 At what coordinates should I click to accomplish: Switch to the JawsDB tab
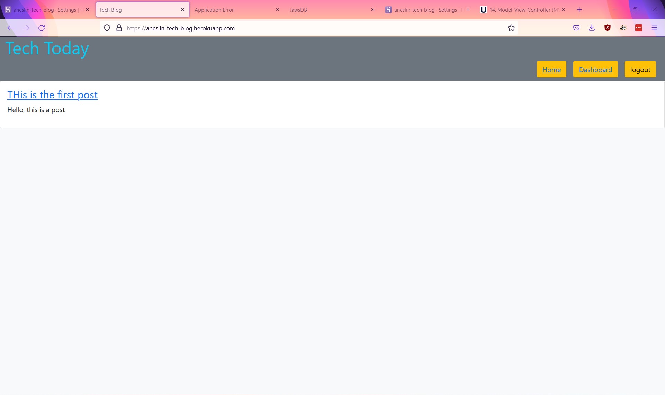325,10
